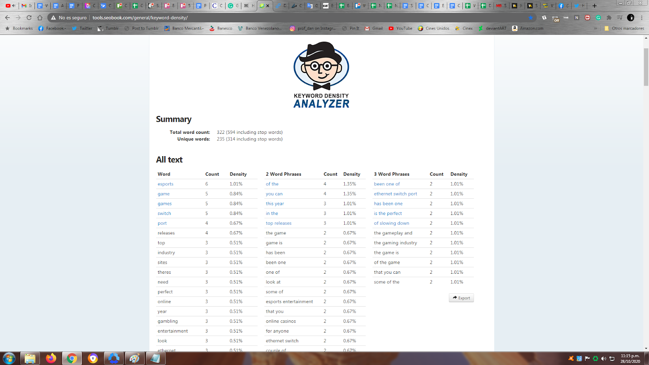Open the new tab plus button

[594, 6]
